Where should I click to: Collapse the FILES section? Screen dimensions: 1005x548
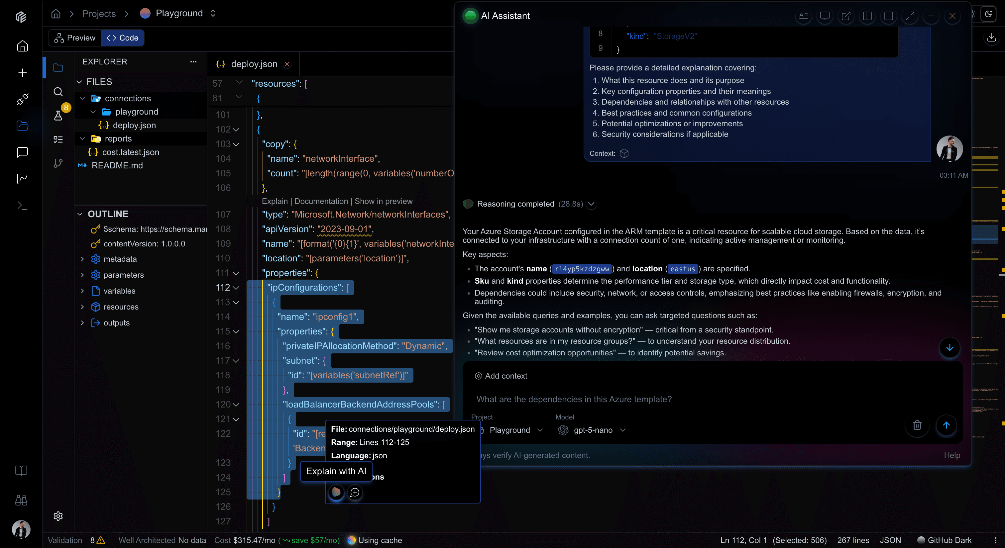pyautogui.click(x=79, y=82)
